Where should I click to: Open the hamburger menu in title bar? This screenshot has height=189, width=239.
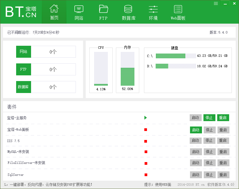click(x=216, y=3)
